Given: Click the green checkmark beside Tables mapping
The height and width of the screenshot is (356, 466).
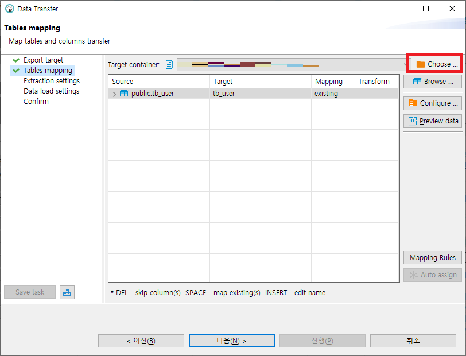Looking at the screenshot, I should [15, 70].
